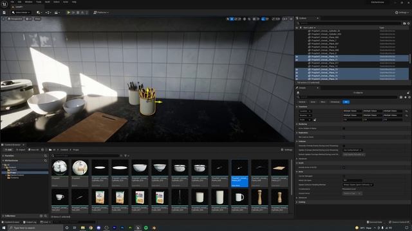The width and height of the screenshot is (412, 231).
Task: Open the Platforms dropdown
Action: click(101, 13)
